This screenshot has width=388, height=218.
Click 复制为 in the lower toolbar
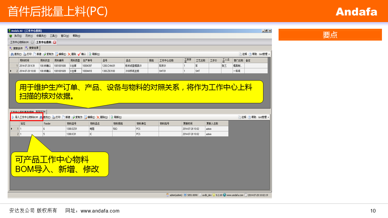point(73,117)
